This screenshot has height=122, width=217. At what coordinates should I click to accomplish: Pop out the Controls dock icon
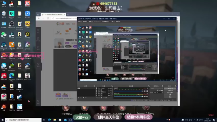pyautogui.click(x=175, y=86)
